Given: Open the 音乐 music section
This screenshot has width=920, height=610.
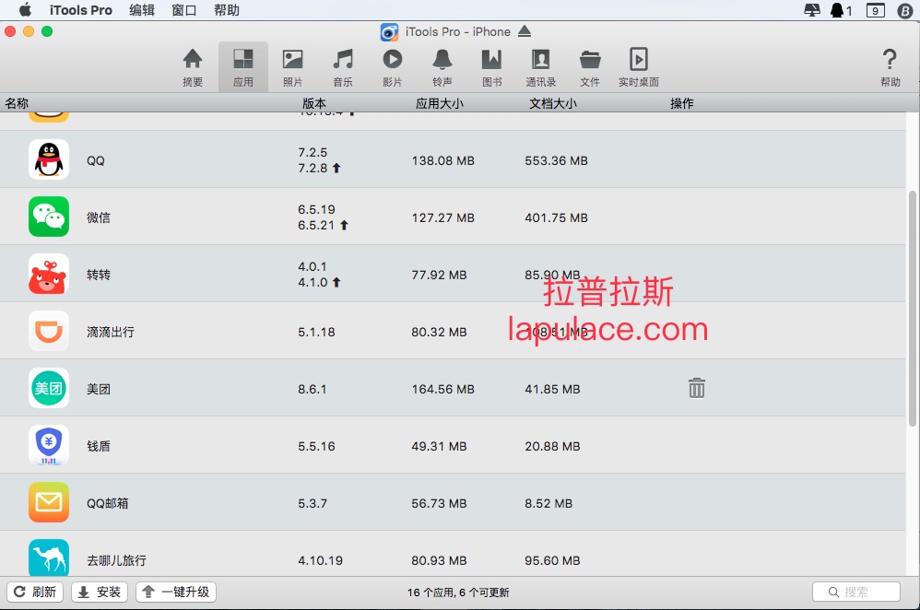Looking at the screenshot, I should (x=343, y=67).
